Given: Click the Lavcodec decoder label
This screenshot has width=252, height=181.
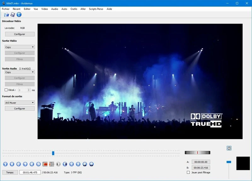Looking at the screenshot, I should (9, 28).
